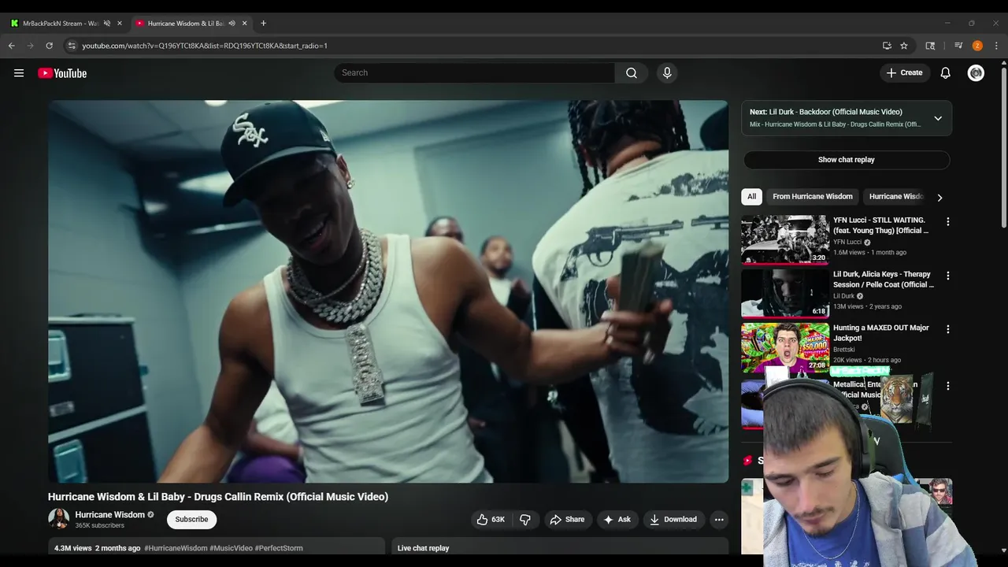Open a new browser tab
Image resolution: width=1008 pixels, height=567 pixels.
click(263, 23)
